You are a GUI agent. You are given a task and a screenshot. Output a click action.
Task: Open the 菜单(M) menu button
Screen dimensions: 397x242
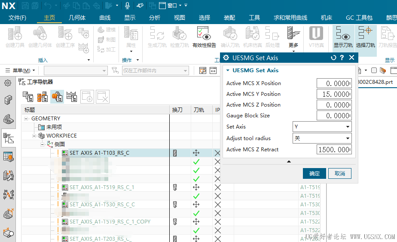[20, 70]
